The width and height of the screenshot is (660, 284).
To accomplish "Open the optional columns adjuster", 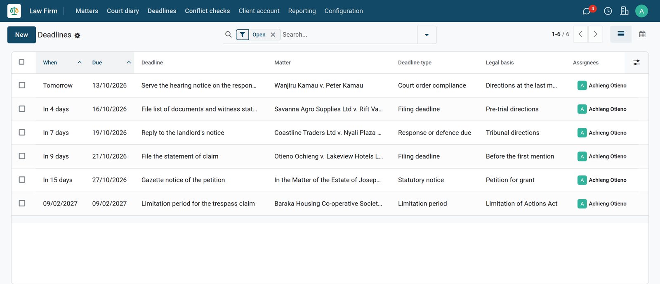I will (636, 62).
